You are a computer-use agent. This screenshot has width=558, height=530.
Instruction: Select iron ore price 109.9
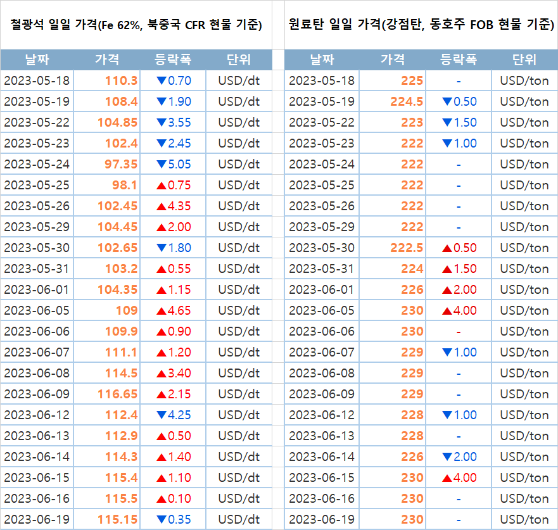[122, 332]
